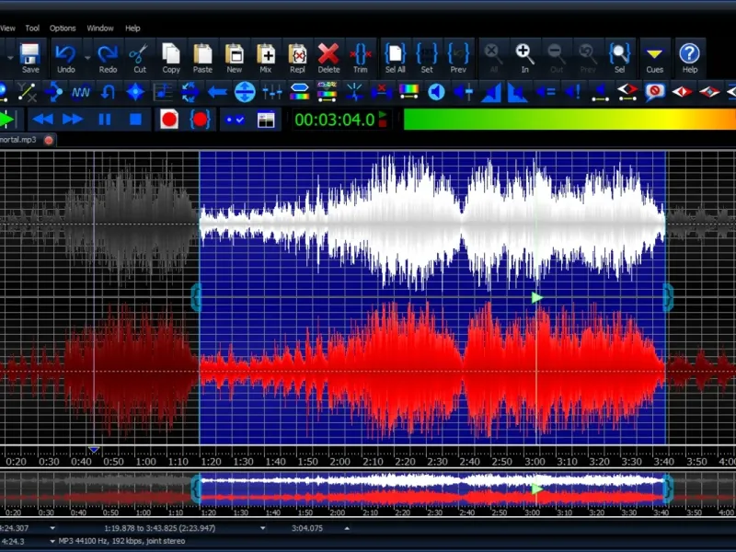
Task: Expand the Undo history dropdown arrow
Action: (87, 57)
